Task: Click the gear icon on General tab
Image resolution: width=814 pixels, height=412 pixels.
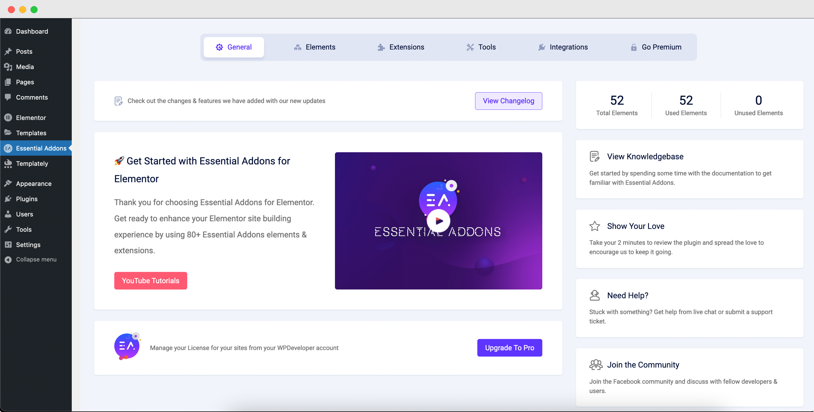Action: (x=219, y=47)
